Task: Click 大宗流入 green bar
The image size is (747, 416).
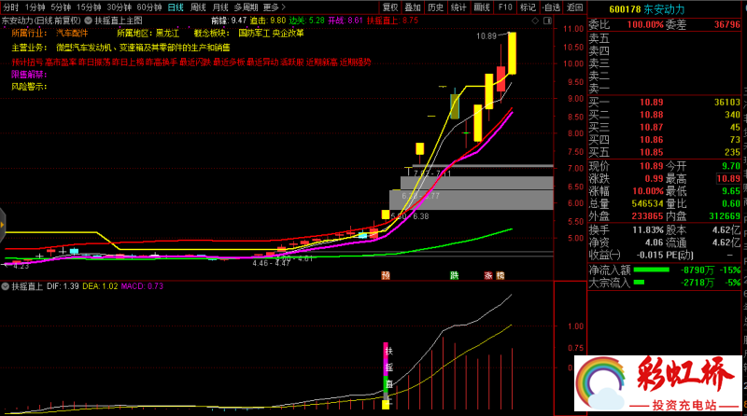Action: pyautogui.click(x=639, y=283)
